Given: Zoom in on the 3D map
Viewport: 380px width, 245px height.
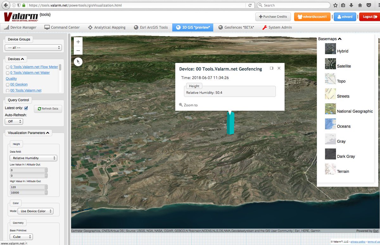Looking at the screenshot, I should point(78,41).
